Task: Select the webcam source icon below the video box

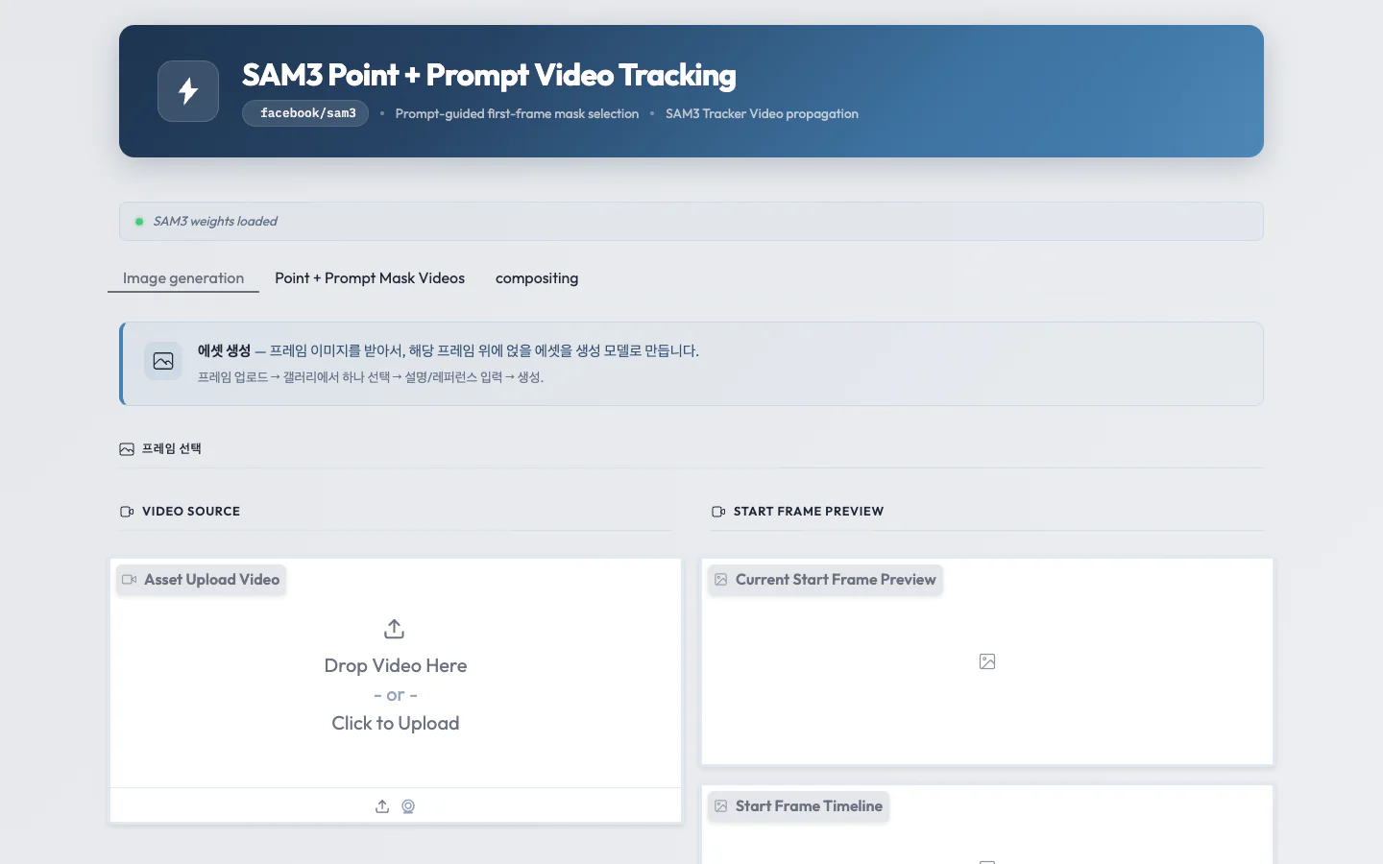Action: coord(408,806)
